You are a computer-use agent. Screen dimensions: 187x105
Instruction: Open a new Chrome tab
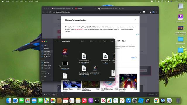coord(123,8)
